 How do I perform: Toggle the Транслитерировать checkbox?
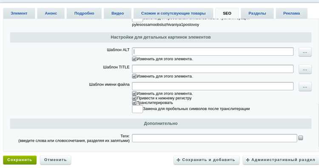click(x=134, y=103)
